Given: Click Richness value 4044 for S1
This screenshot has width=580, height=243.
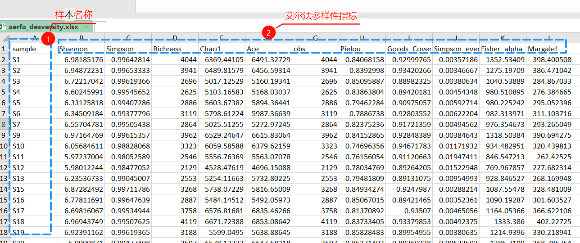Looking at the screenshot, I should pyautogui.click(x=175, y=59).
